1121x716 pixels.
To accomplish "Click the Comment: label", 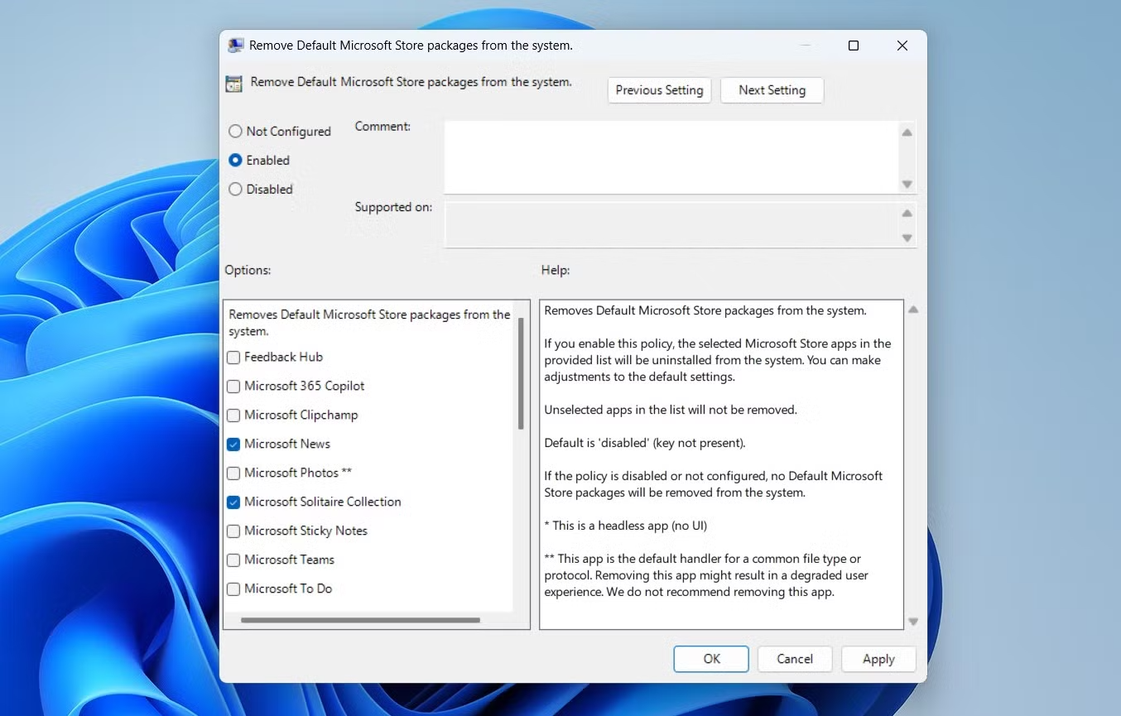I will pyautogui.click(x=382, y=127).
